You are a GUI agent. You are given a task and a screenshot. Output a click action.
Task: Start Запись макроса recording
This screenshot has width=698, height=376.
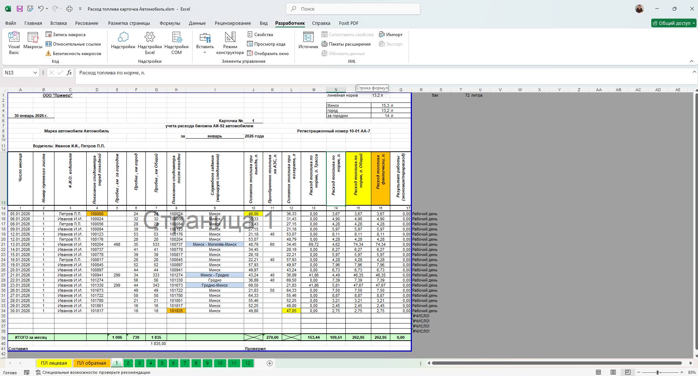66,35
